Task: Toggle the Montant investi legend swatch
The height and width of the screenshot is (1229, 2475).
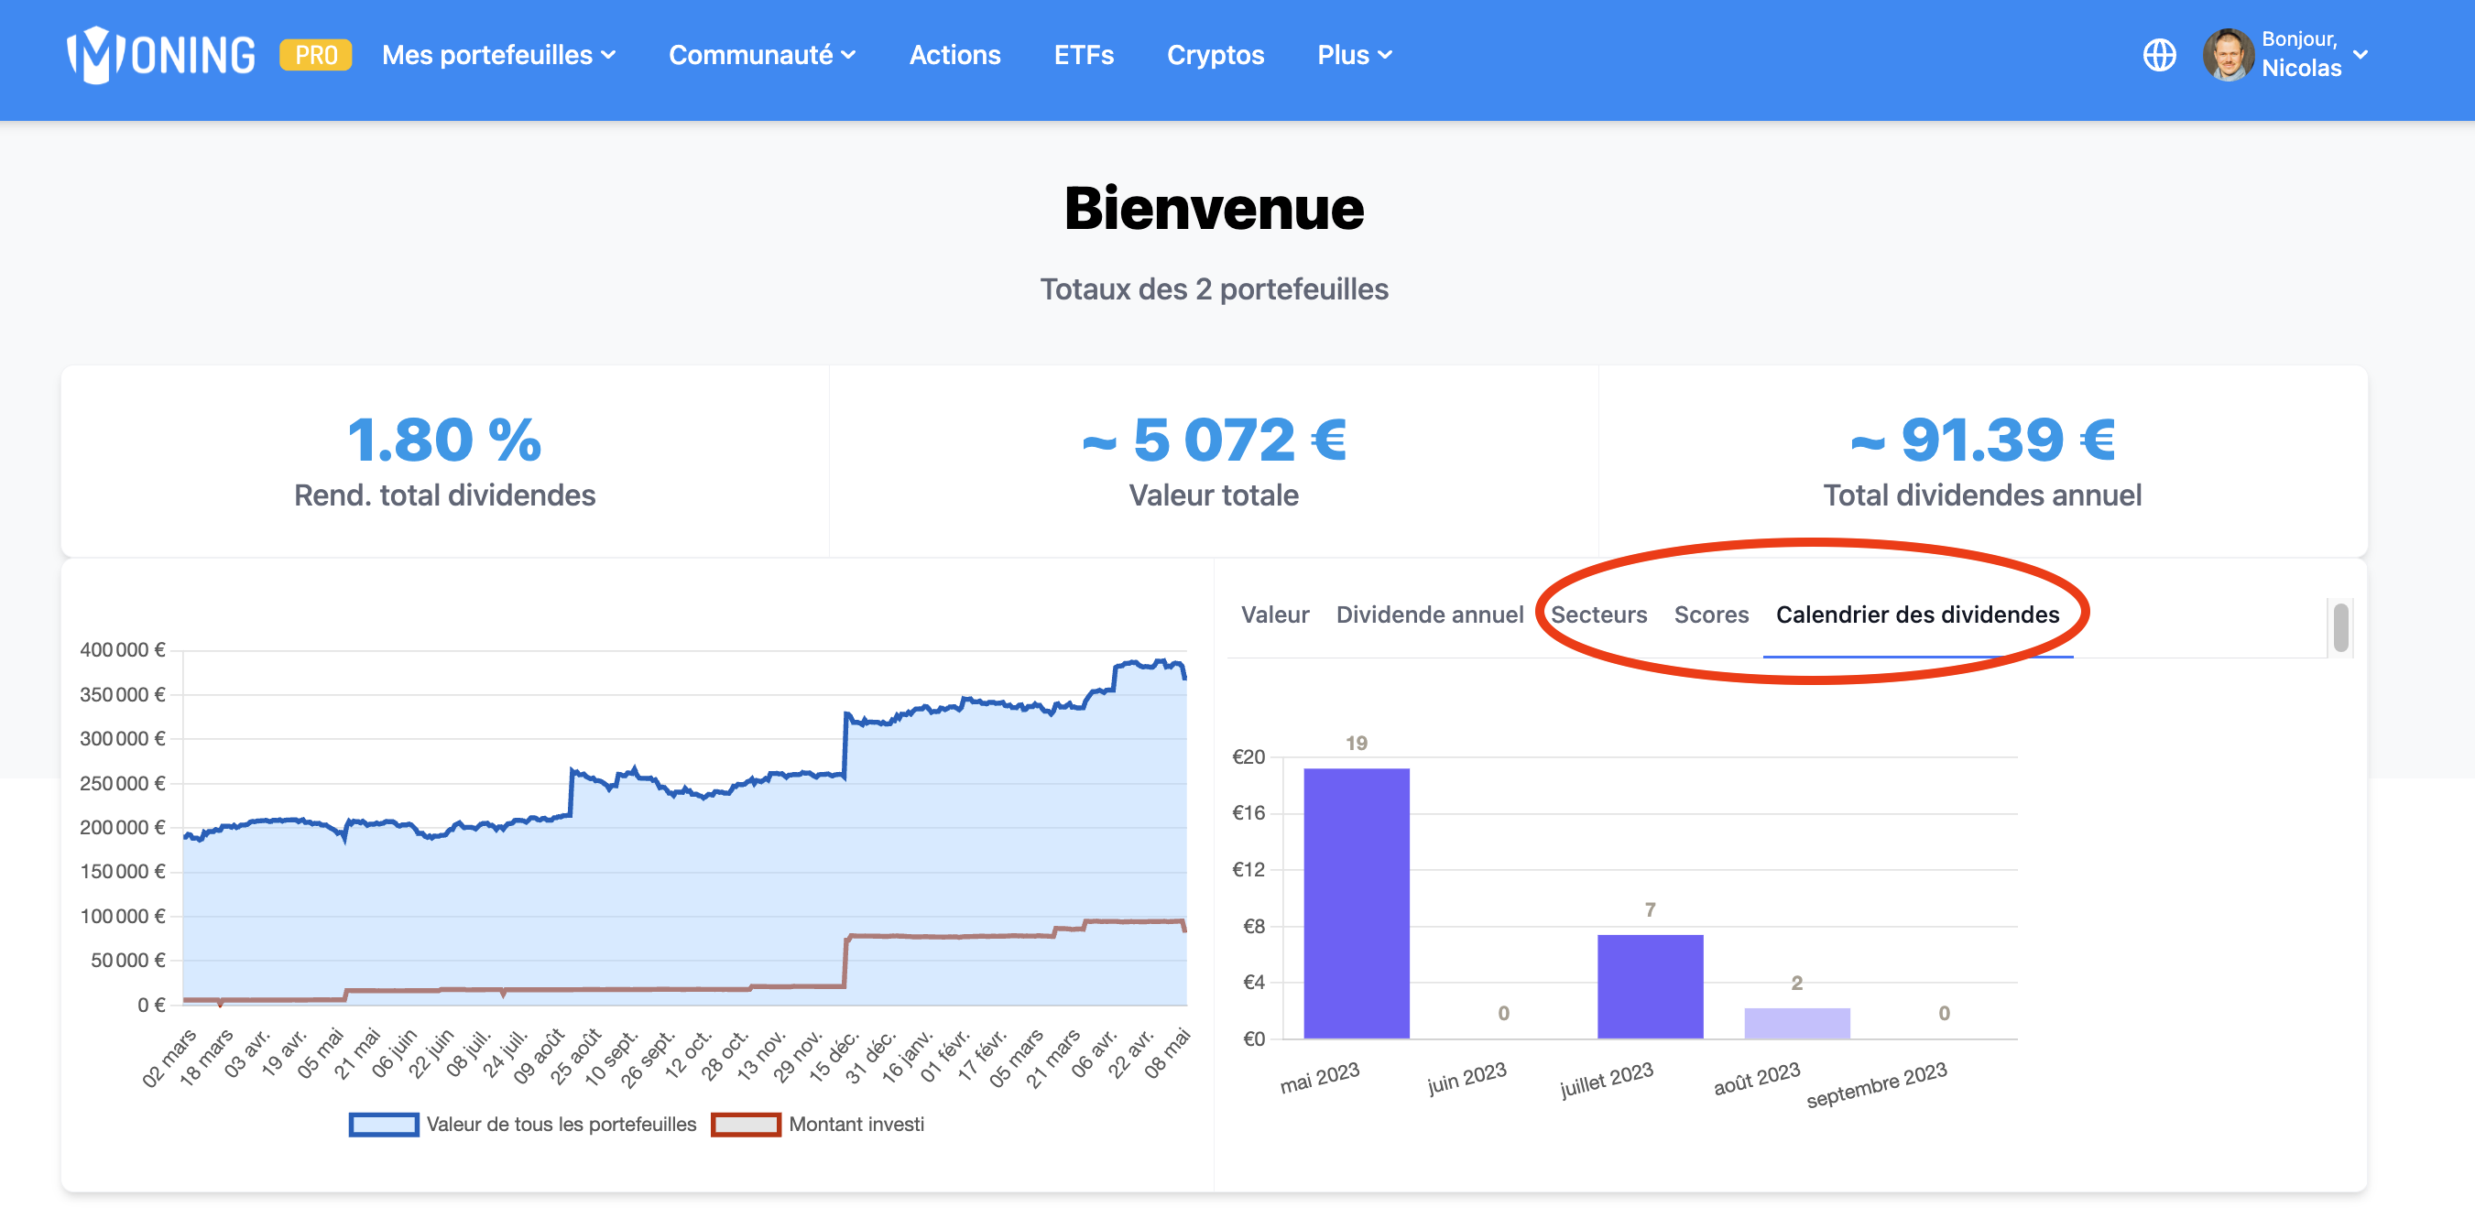Action: [x=746, y=1125]
